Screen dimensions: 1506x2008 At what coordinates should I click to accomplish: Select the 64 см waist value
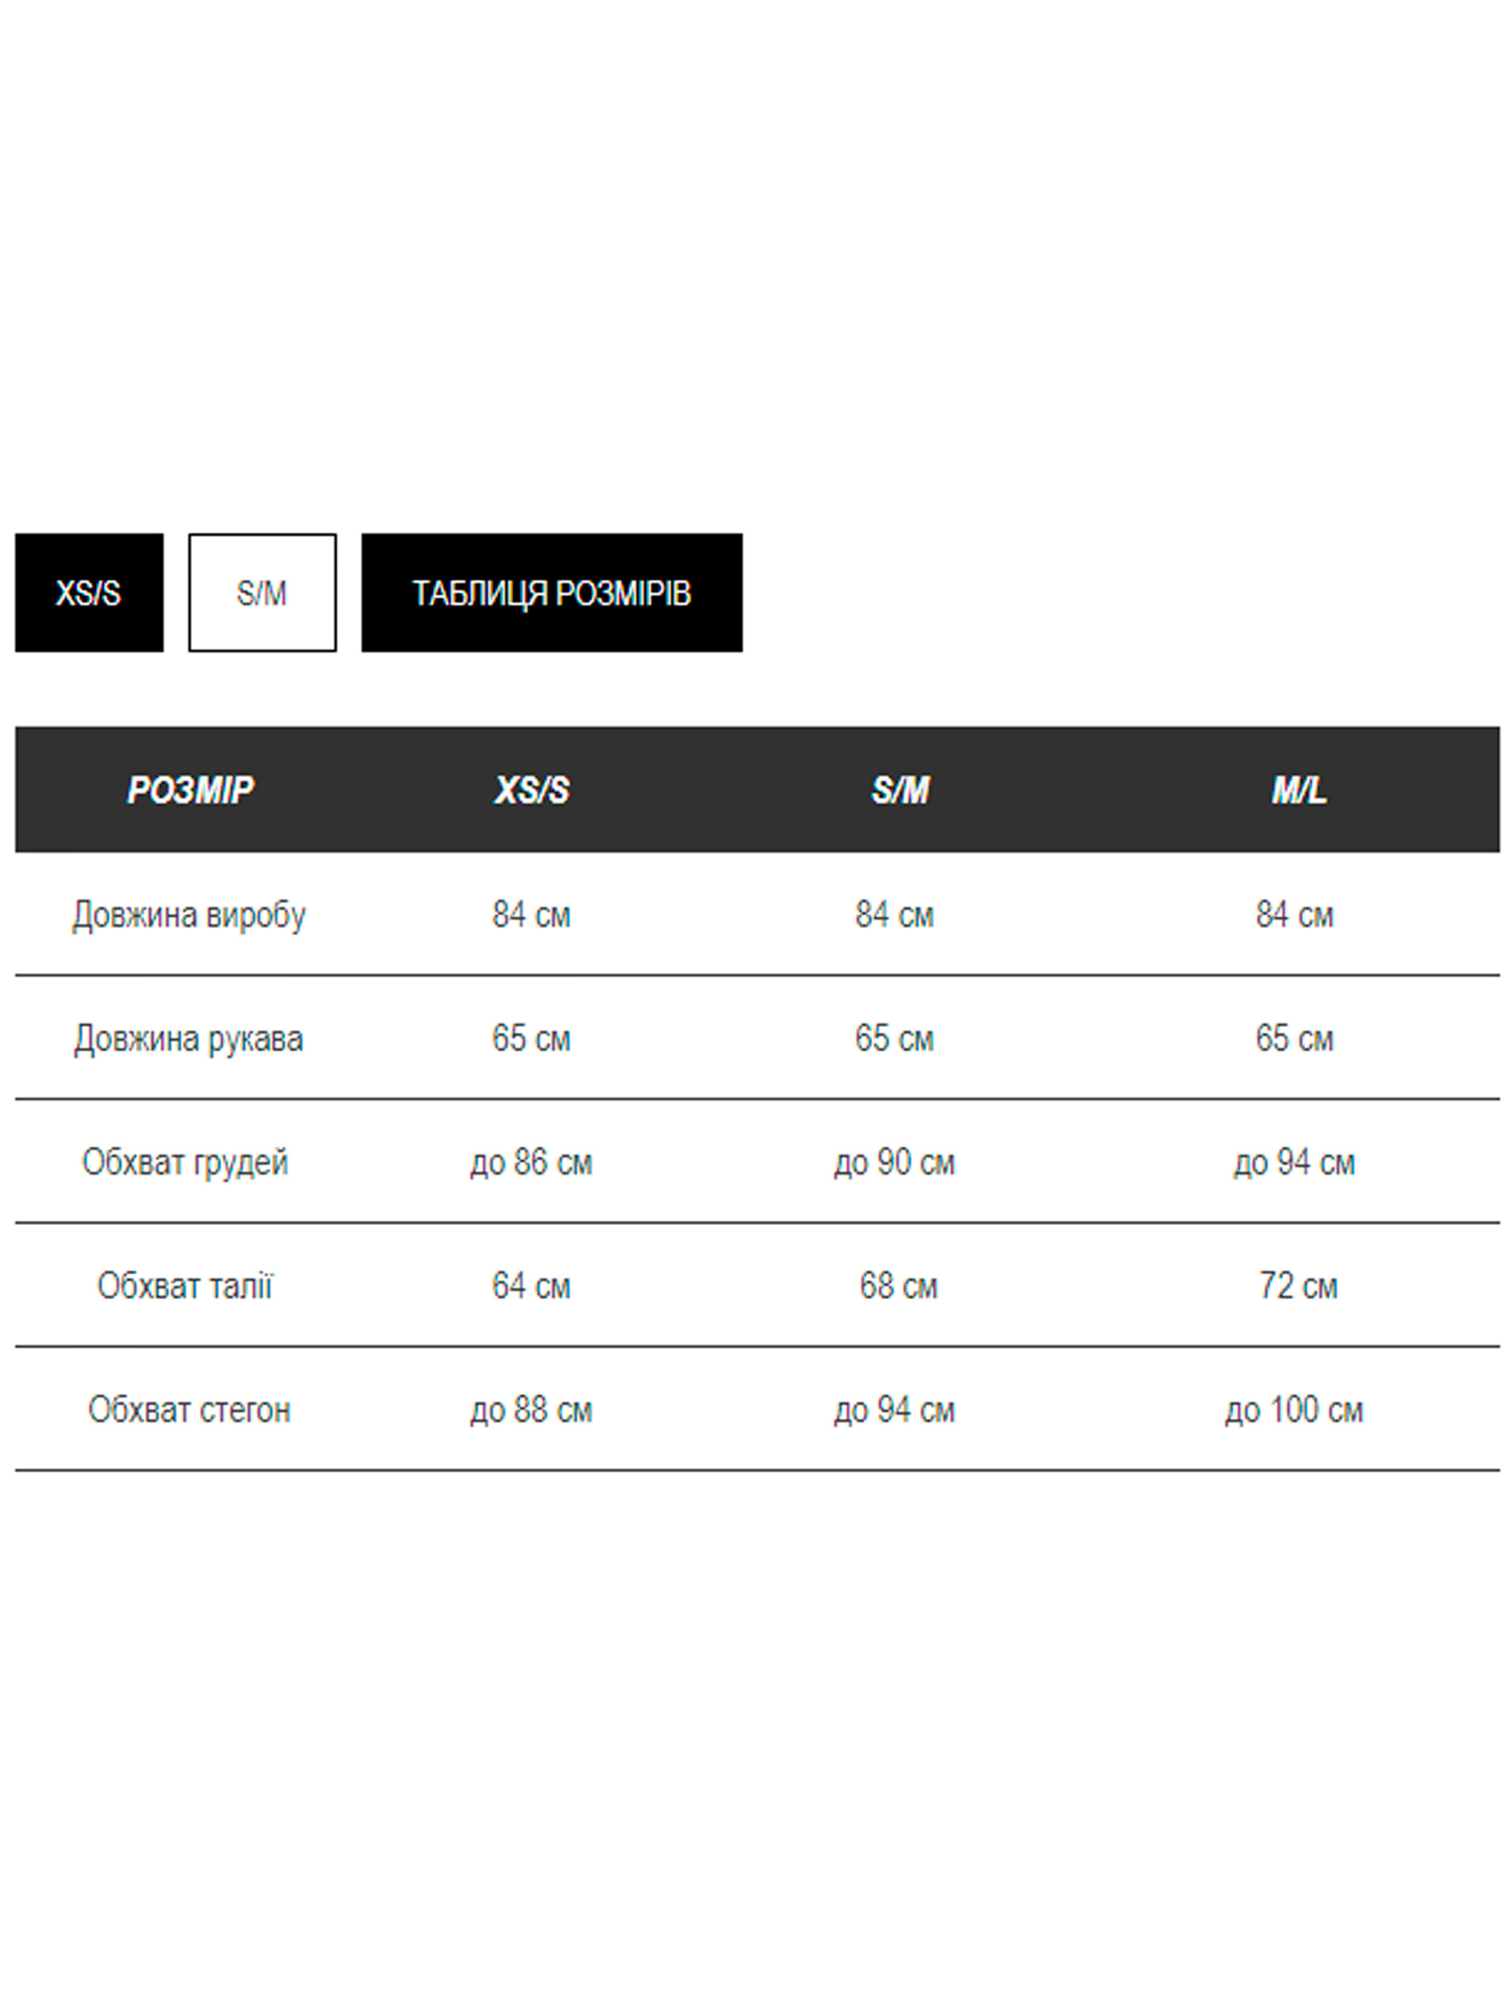coord(531,1285)
